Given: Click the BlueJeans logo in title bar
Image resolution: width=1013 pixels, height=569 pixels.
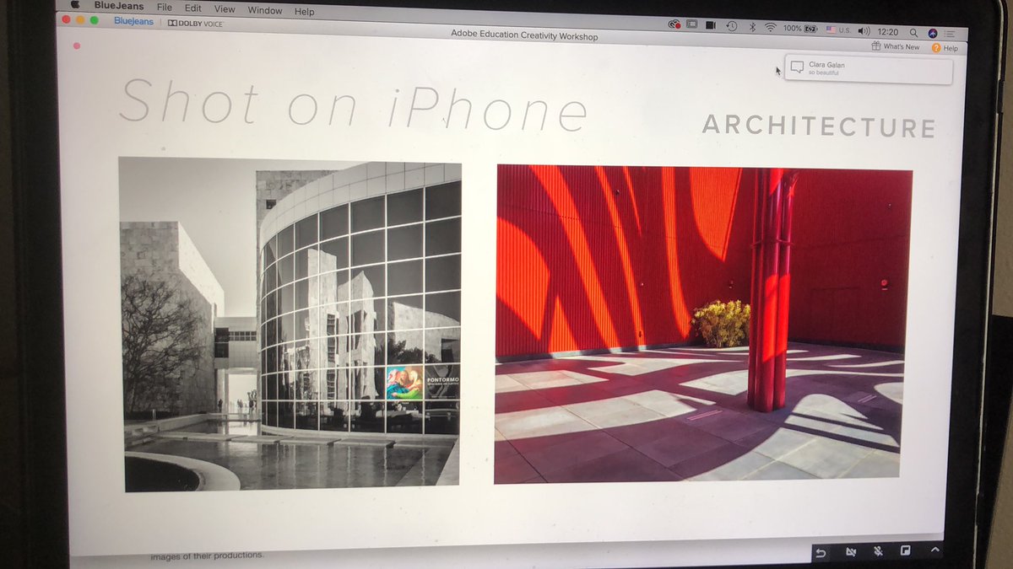Looking at the screenshot, I should (133, 22).
